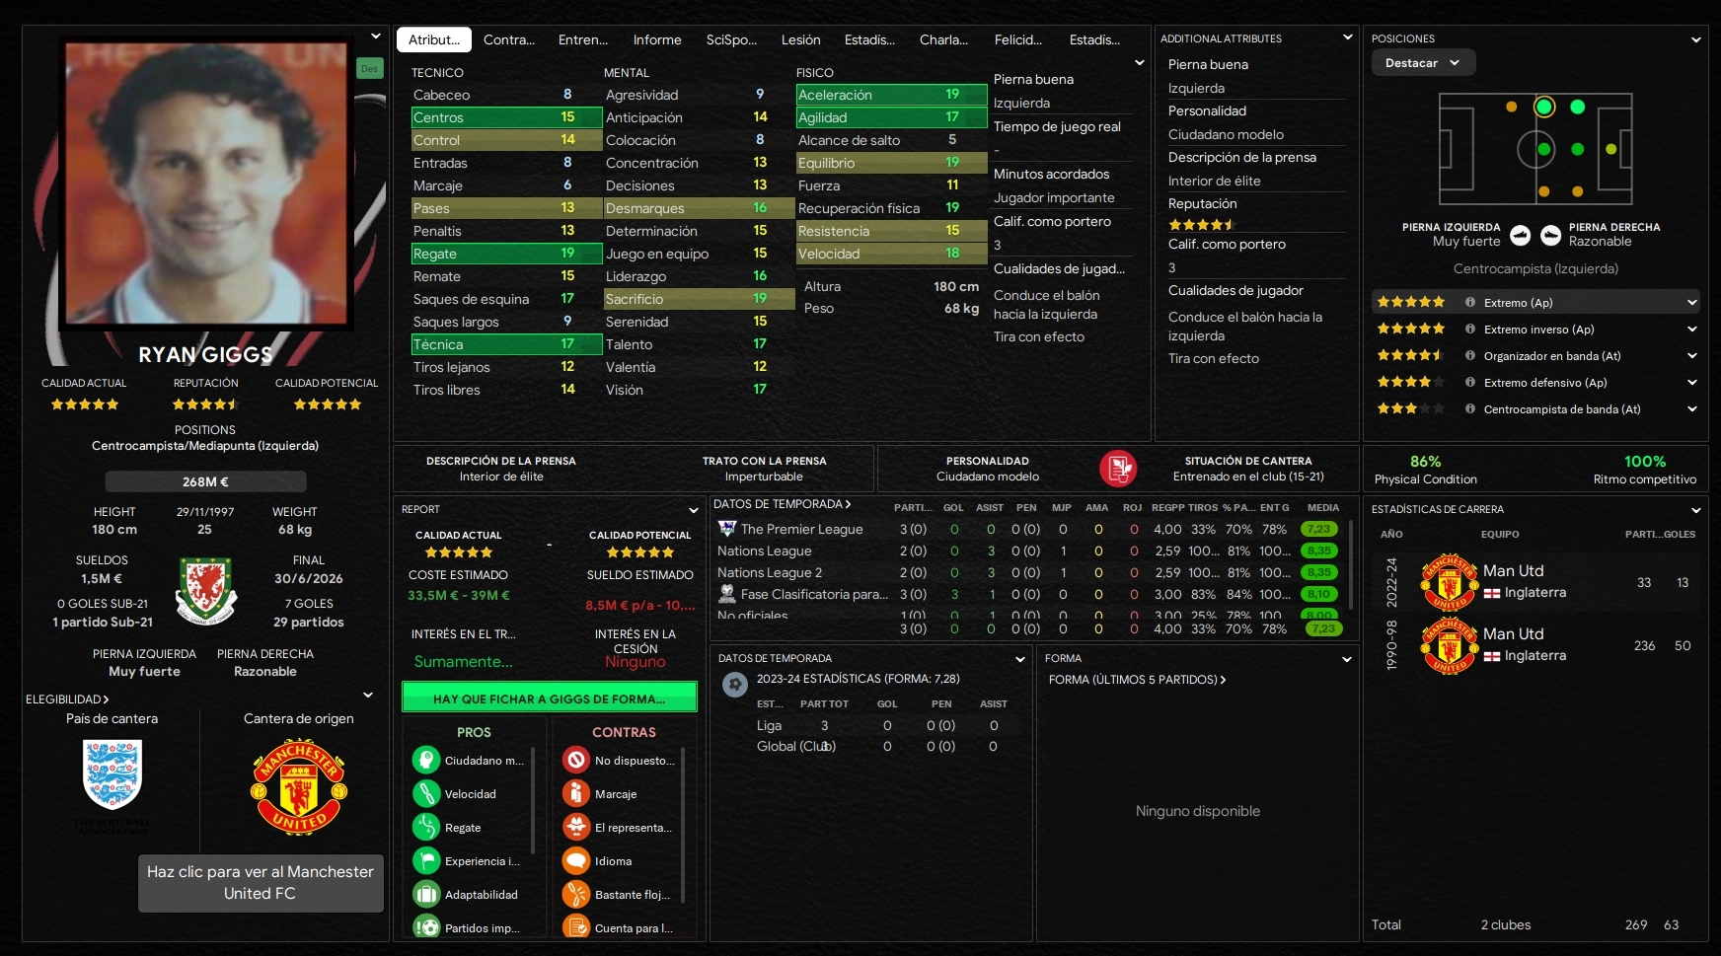1721x956 pixels.
Task: Click the Man Utd badge in 2022-24 career row
Action: click(x=1450, y=582)
